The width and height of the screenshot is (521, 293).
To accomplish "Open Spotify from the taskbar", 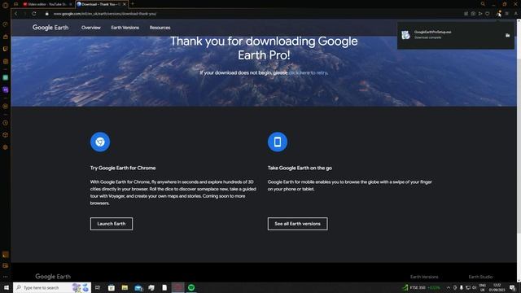I will (x=191, y=287).
